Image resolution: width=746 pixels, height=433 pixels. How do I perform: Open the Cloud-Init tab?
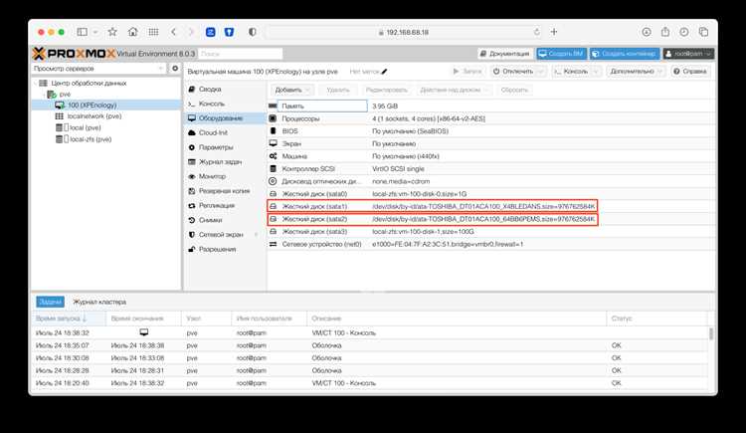coord(213,133)
